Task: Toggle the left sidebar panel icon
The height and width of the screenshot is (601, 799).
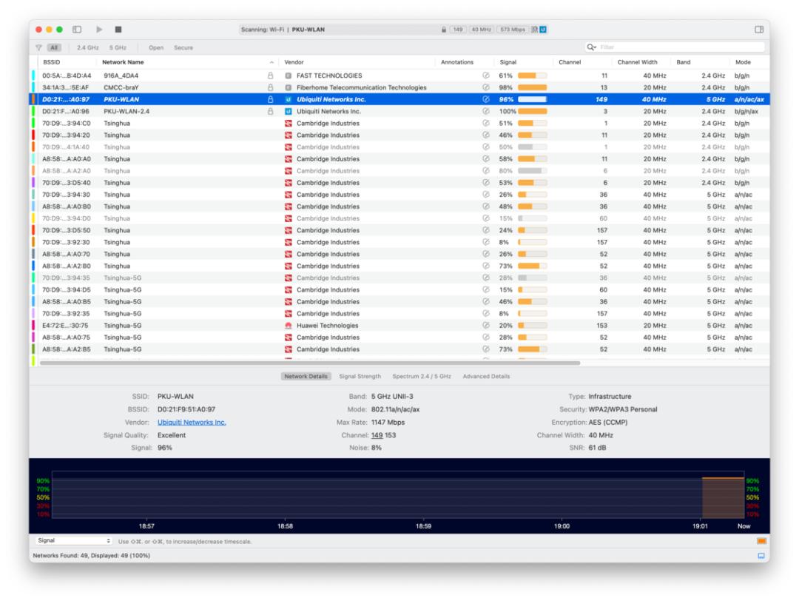Action: (77, 30)
